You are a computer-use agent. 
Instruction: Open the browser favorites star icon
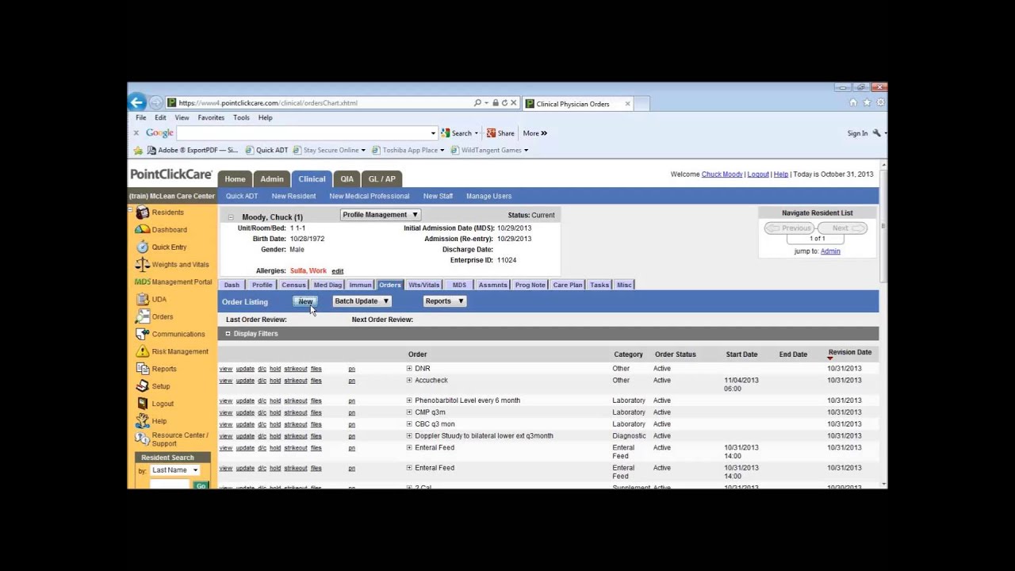pos(867,102)
